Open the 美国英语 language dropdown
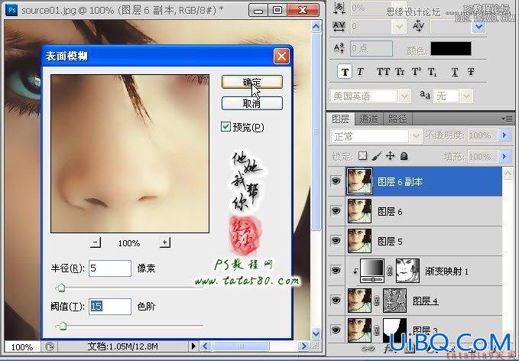This screenshot has height=361, width=519. tap(404, 96)
